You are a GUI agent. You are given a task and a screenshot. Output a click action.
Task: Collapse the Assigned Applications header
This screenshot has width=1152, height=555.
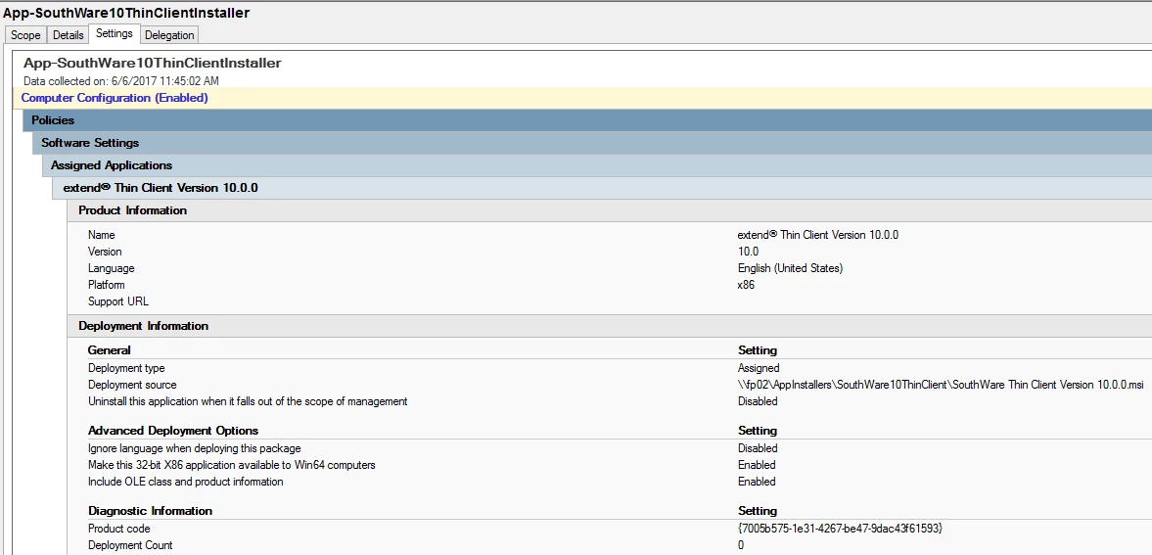597,165
